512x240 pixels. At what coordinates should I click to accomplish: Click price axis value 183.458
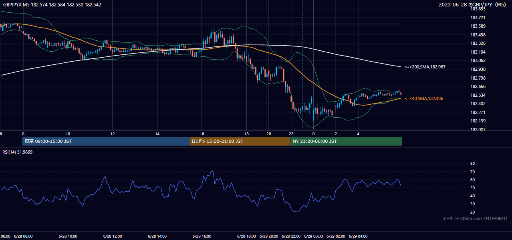[478, 35]
